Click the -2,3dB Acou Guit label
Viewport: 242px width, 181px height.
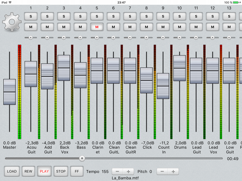[32, 147]
